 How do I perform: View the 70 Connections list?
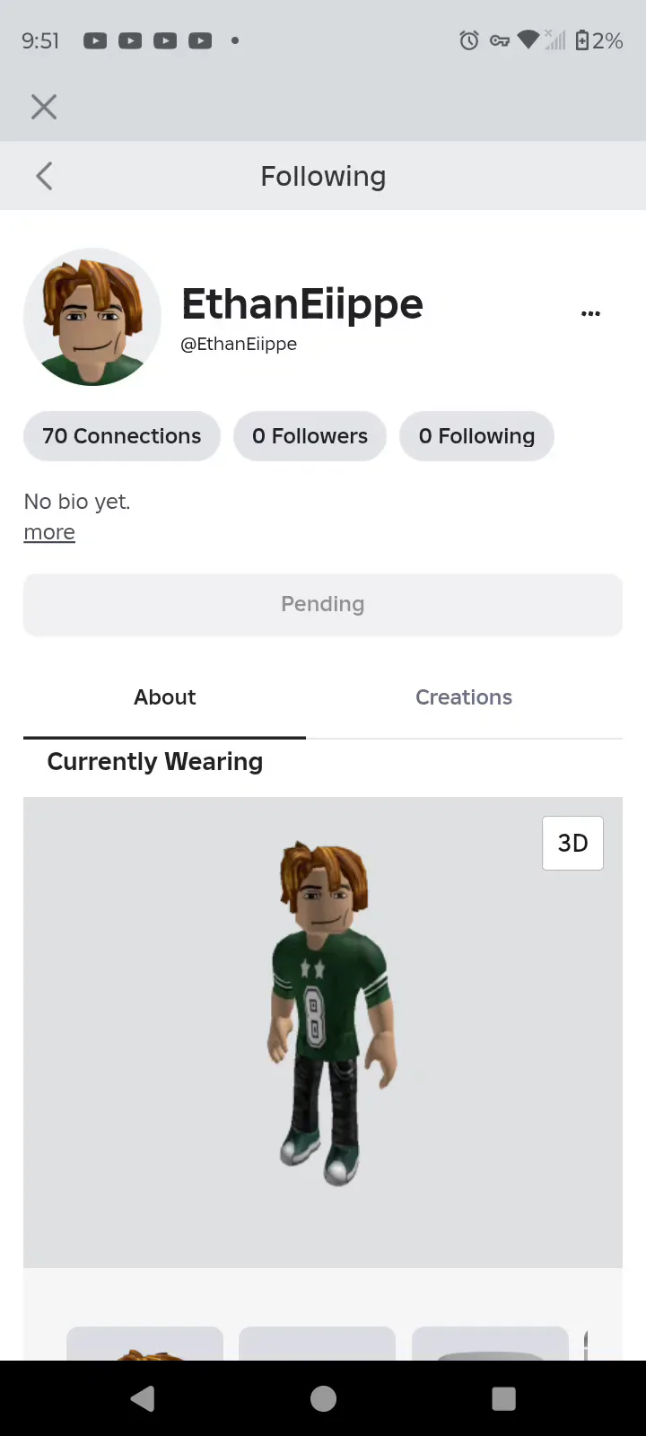coord(122,436)
